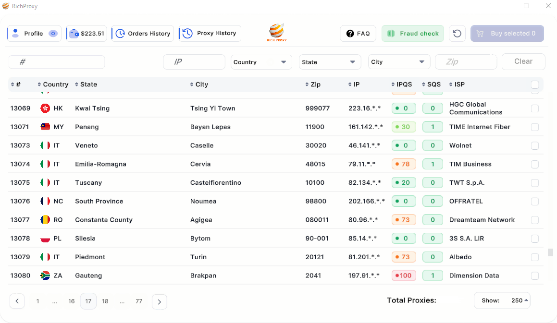Go to previous page arrow
The height and width of the screenshot is (323, 557).
point(17,301)
